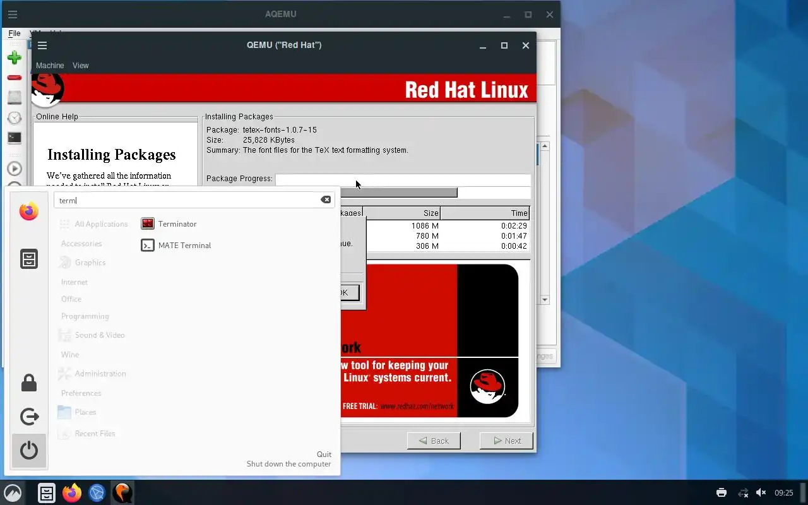Click the network disconnected tray icon
The image size is (808, 505).
[743, 493]
